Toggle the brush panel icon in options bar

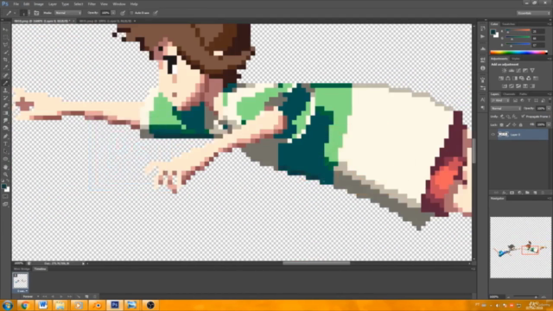pyautogui.click(x=36, y=13)
